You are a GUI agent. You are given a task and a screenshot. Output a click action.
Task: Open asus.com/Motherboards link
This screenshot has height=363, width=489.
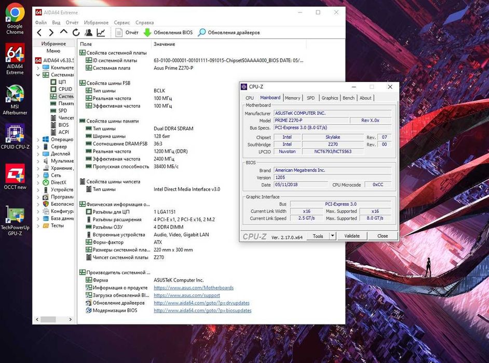[194, 288]
